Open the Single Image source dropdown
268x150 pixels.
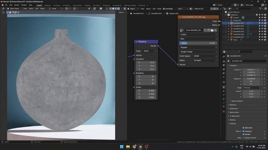click(x=198, y=52)
